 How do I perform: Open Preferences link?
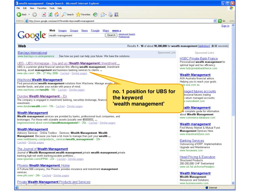click(124, 37)
